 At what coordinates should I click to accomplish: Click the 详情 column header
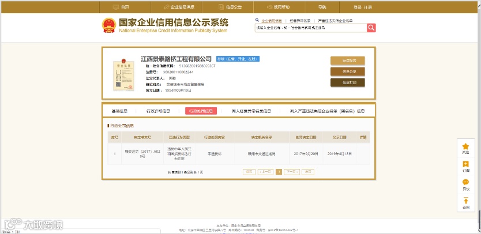point(363,137)
